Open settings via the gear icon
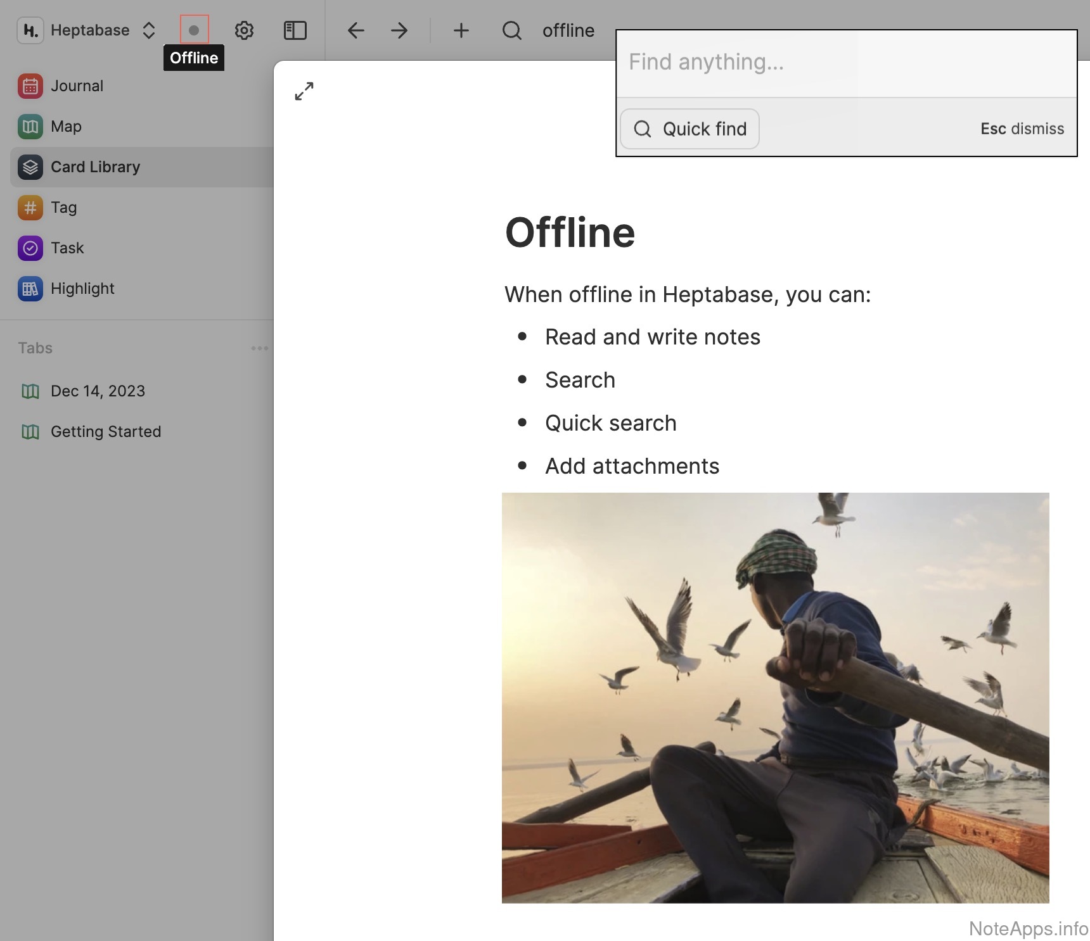Screen dimensions: 1090x941 pyautogui.click(x=244, y=30)
